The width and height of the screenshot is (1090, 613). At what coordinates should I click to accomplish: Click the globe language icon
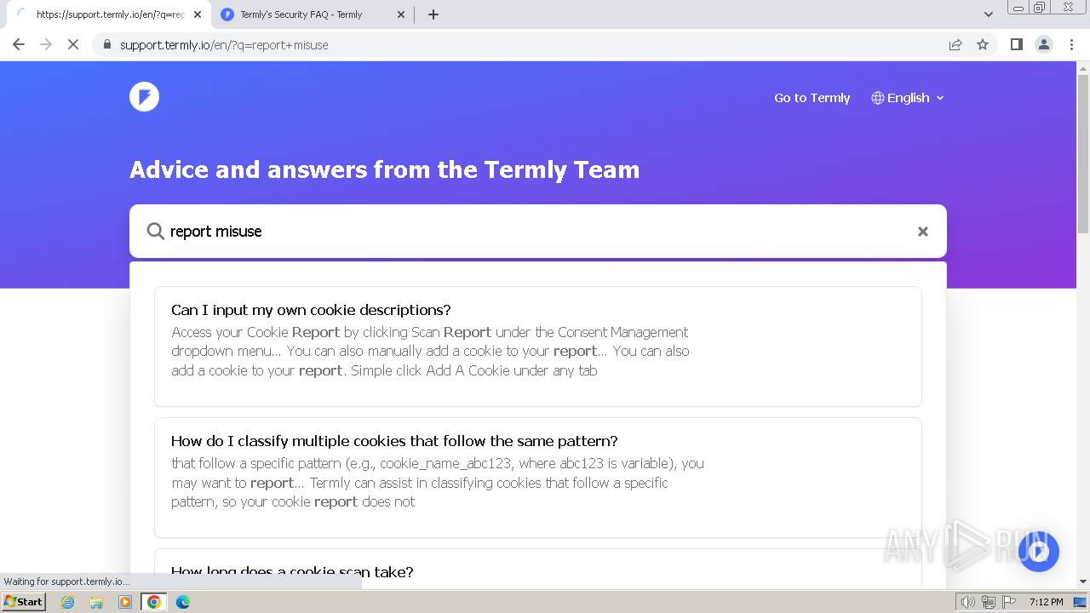click(878, 98)
